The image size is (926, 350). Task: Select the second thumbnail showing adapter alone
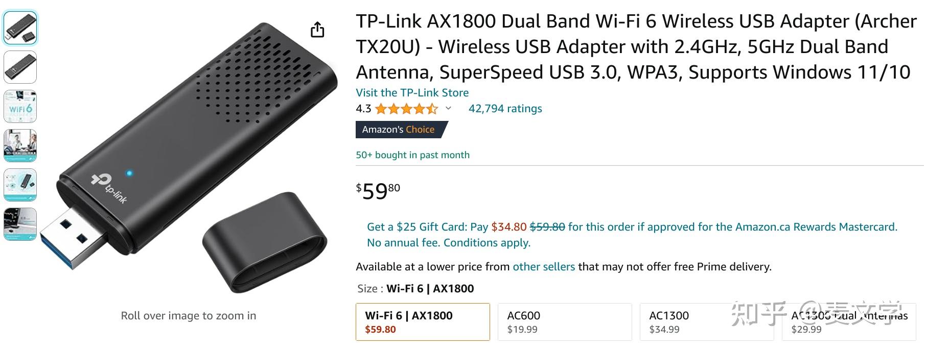tap(20, 67)
